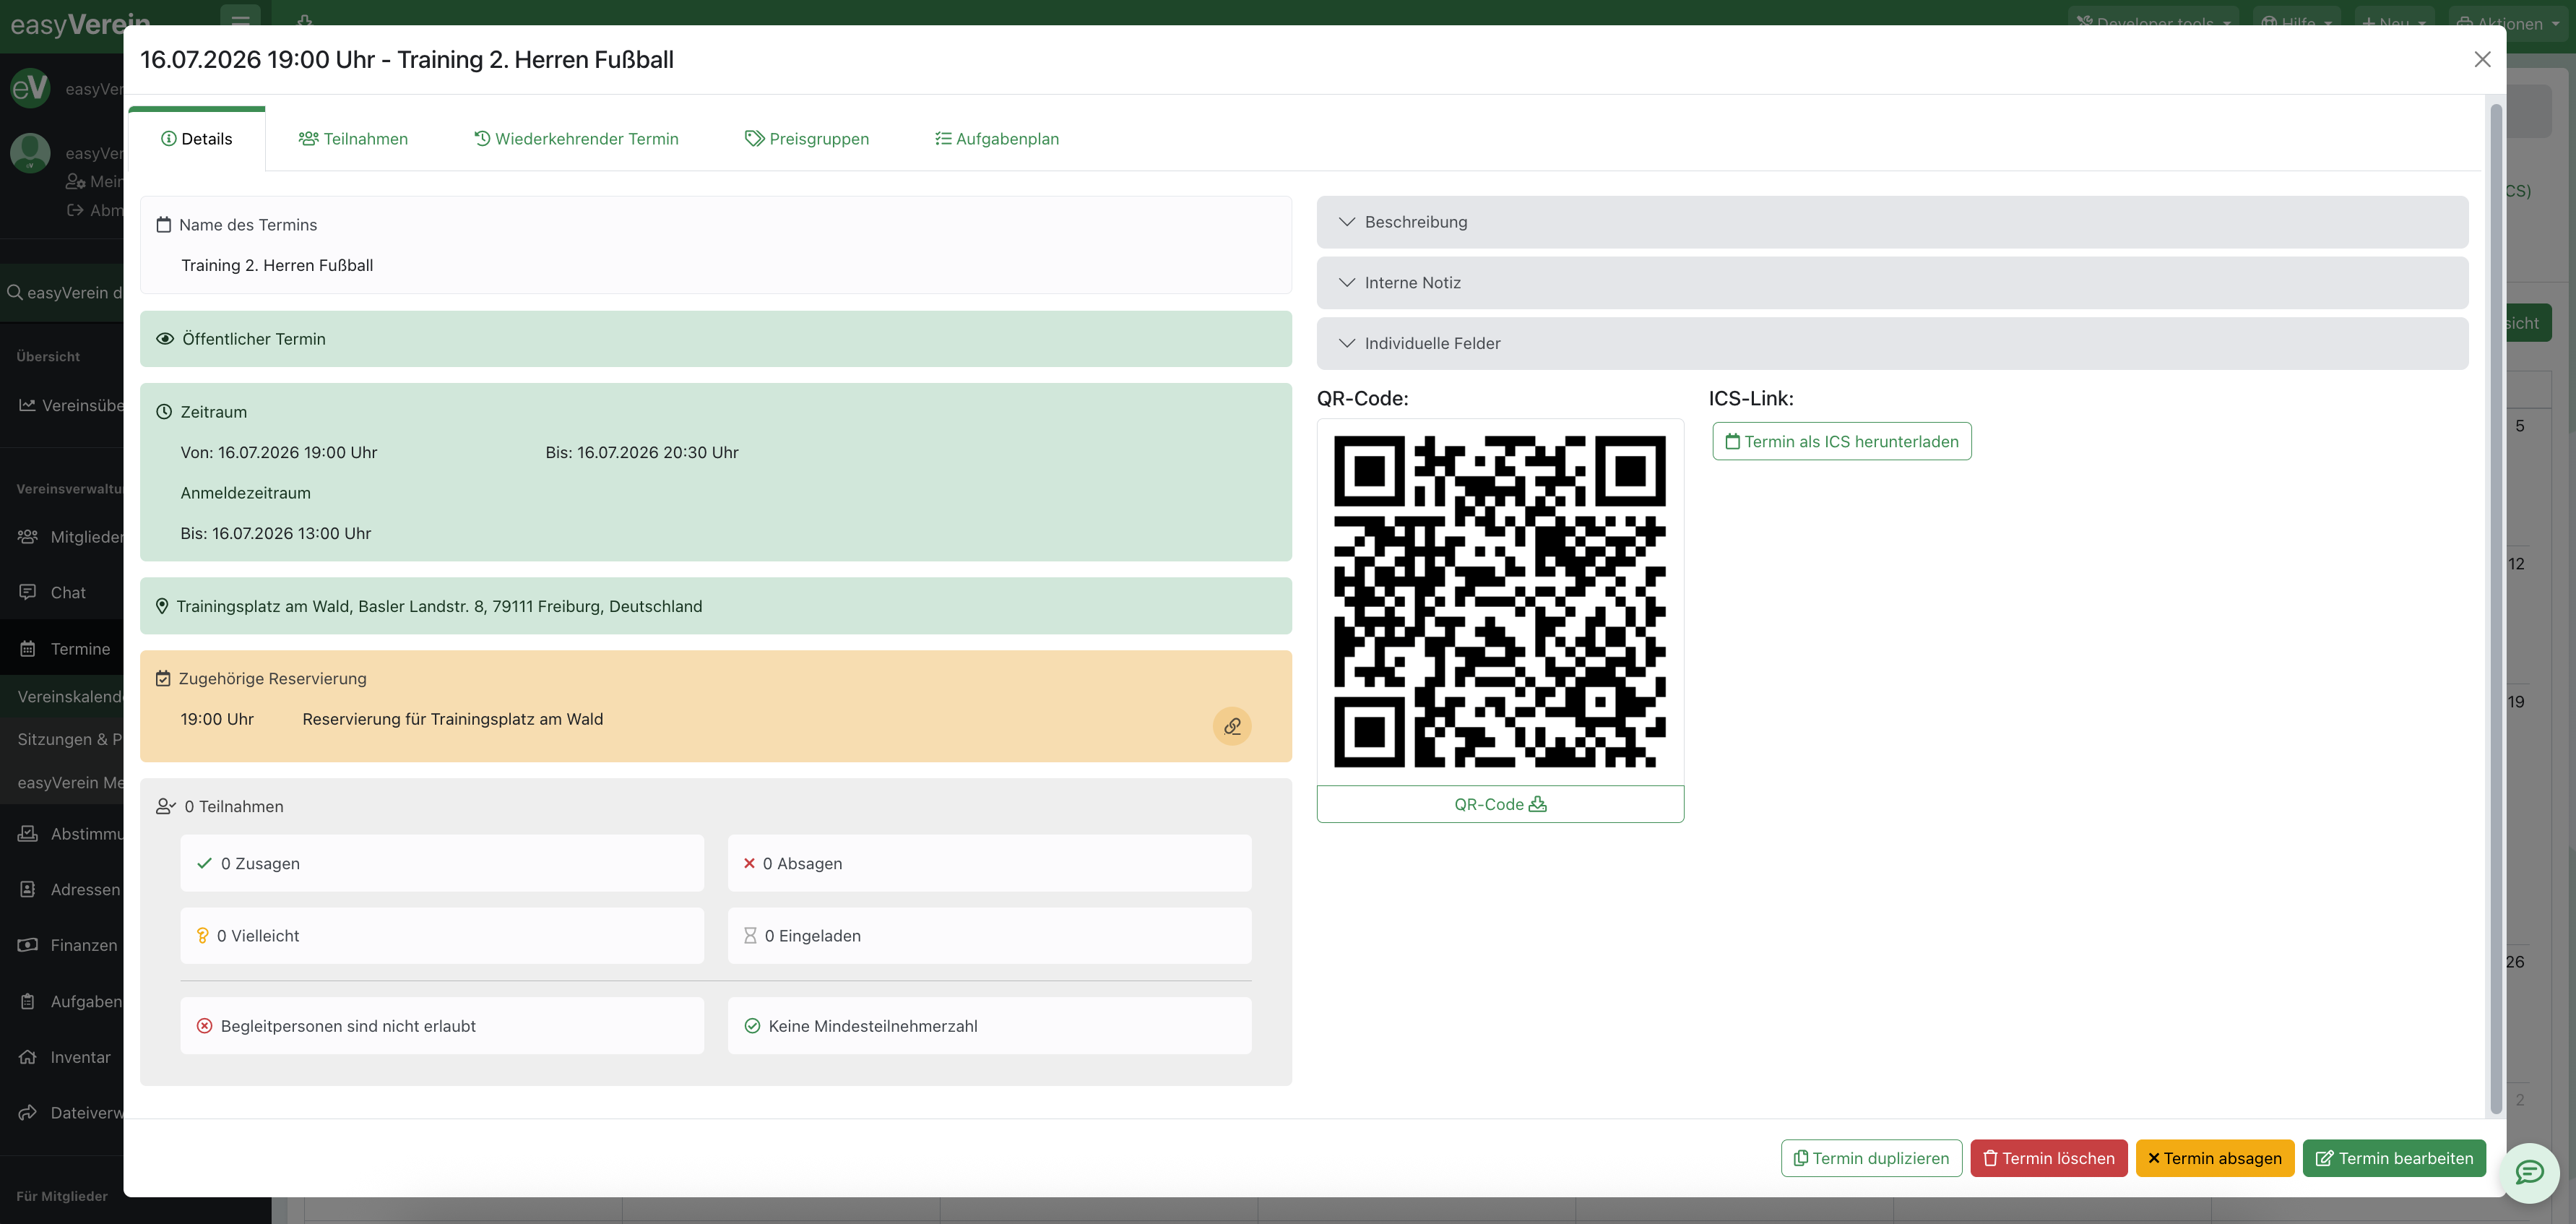The width and height of the screenshot is (2576, 1224).
Task: Click the person icon beside 0 Teilnahmen
Action: [166, 807]
